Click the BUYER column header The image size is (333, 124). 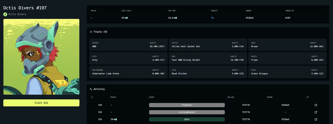(270, 97)
